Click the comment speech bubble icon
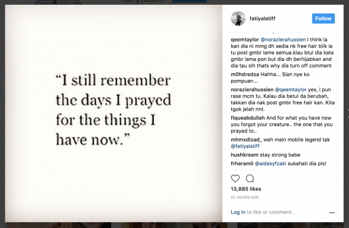349x228 pixels. 250,178
